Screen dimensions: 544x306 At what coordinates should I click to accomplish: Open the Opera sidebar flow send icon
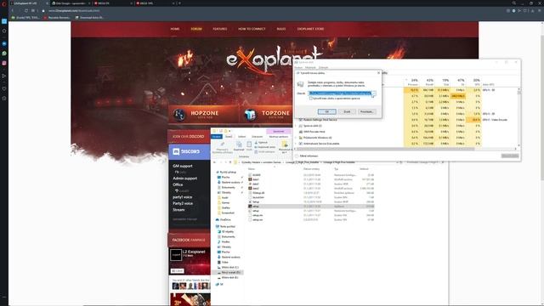tap(4, 76)
